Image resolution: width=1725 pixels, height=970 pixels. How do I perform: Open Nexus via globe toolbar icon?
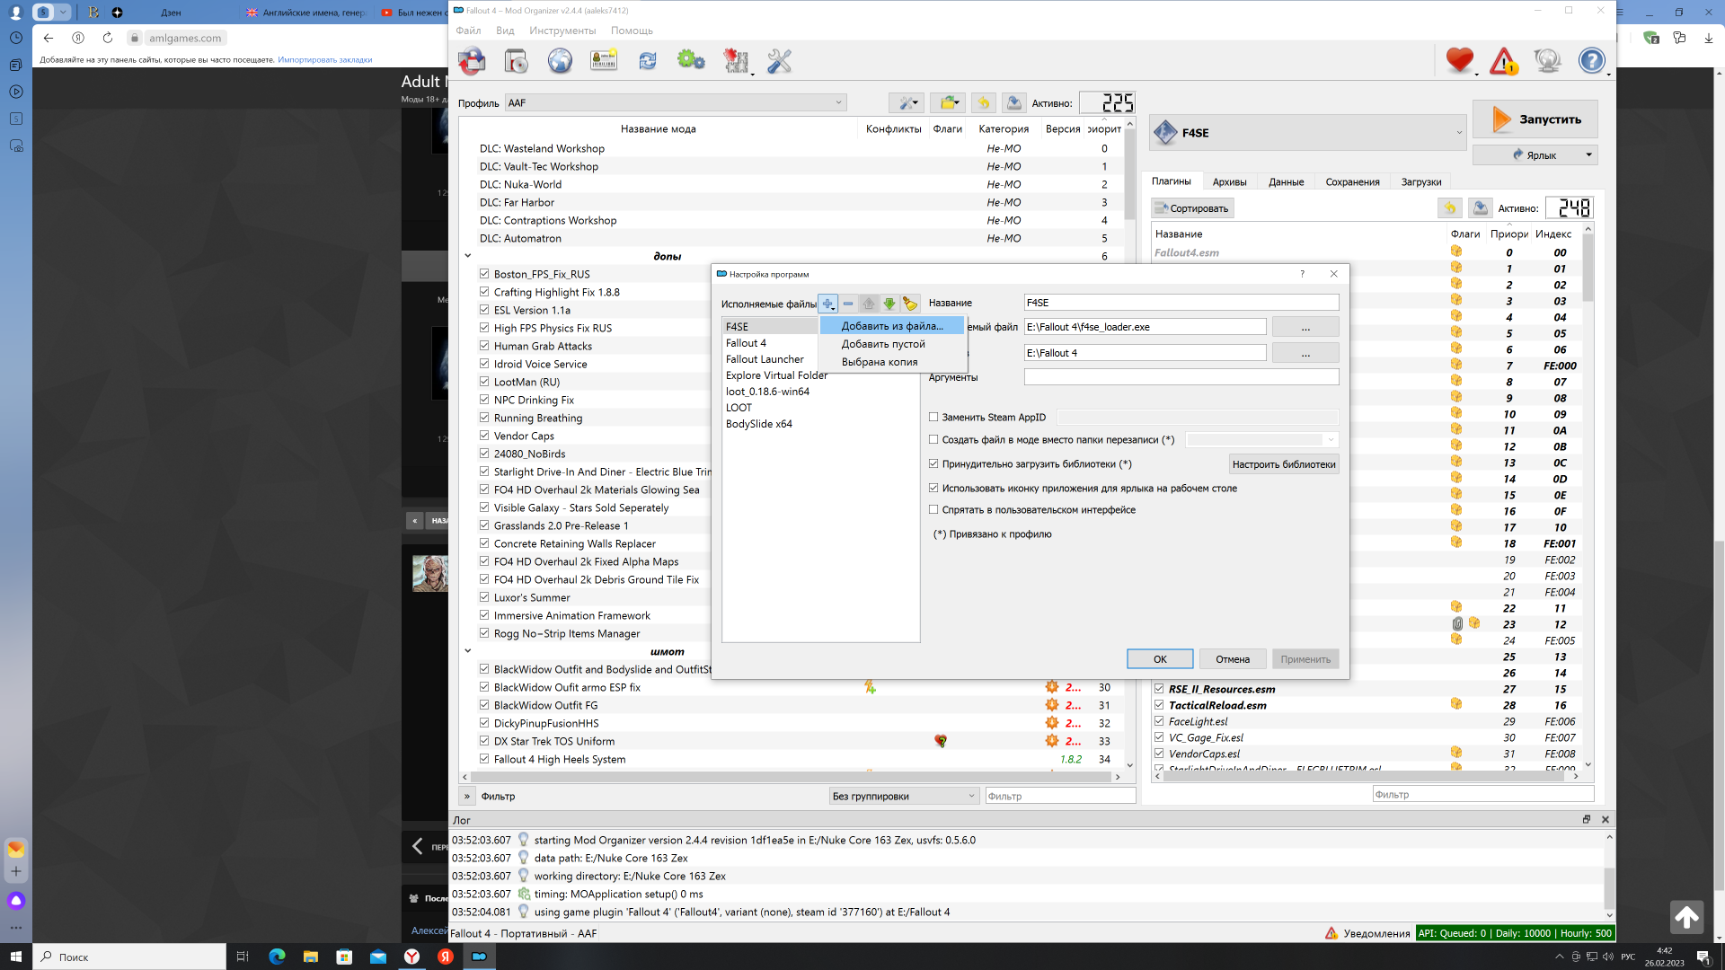560,61
